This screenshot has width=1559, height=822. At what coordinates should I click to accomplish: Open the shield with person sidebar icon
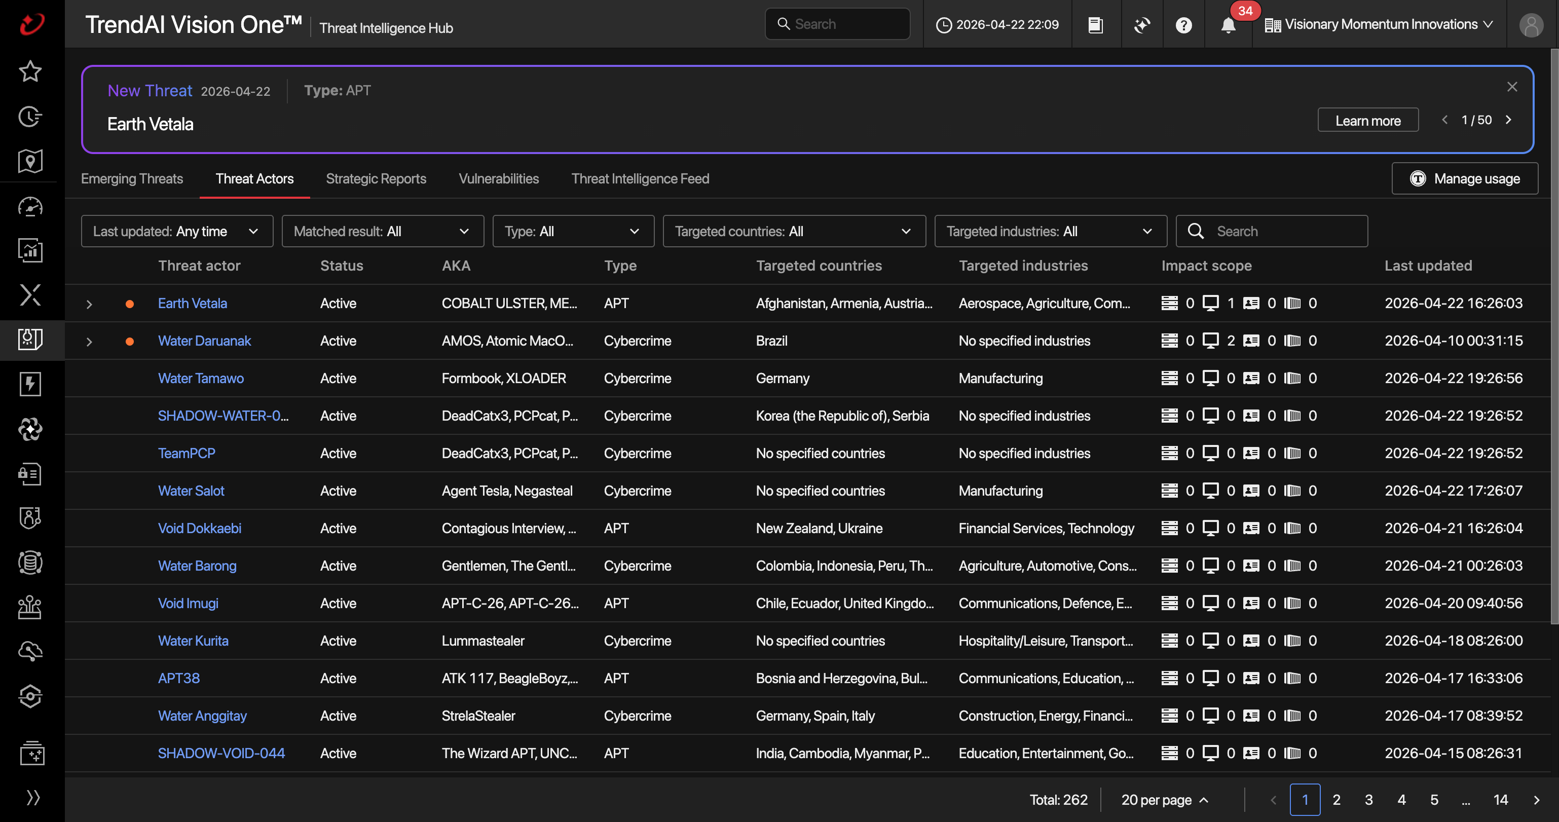pyautogui.click(x=30, y=518)
